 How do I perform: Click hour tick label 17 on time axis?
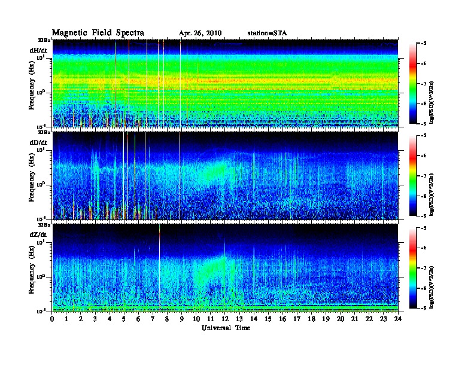point(297,319)
